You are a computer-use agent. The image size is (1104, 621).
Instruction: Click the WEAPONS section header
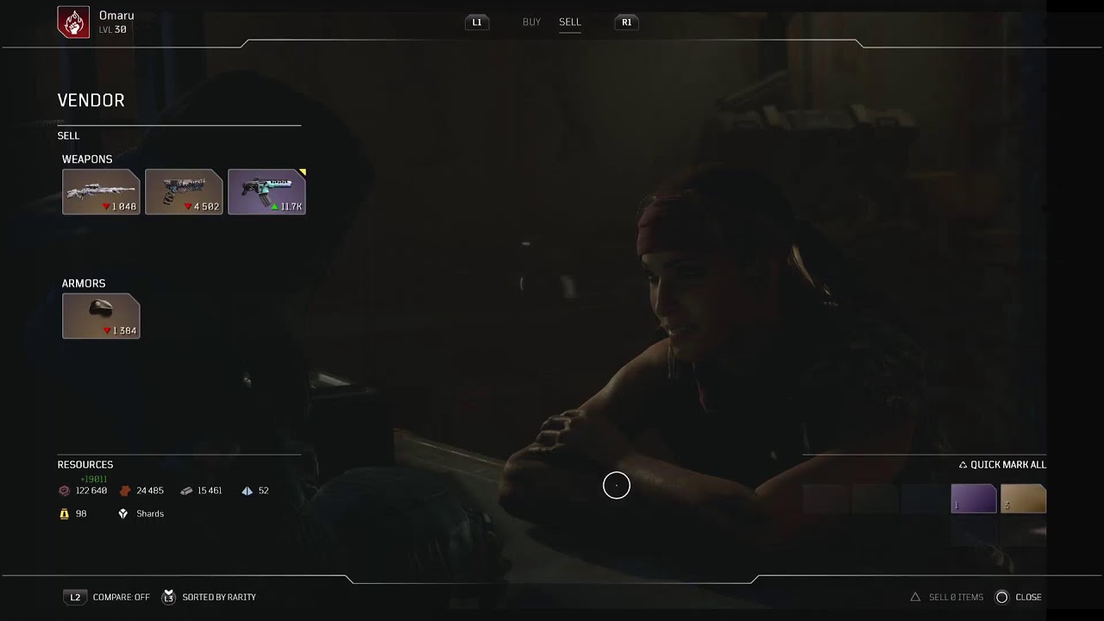point(87,160)
